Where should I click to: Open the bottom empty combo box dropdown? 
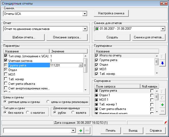click(73, 131)
